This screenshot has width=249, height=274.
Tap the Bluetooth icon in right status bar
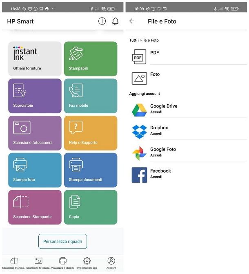point(216,9)
